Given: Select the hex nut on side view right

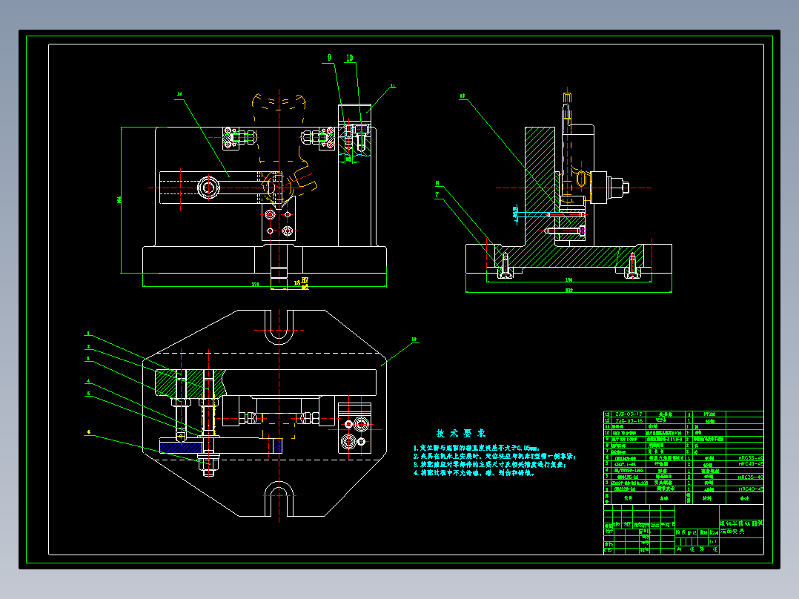Looking at the screenshot, I should 617,187.
